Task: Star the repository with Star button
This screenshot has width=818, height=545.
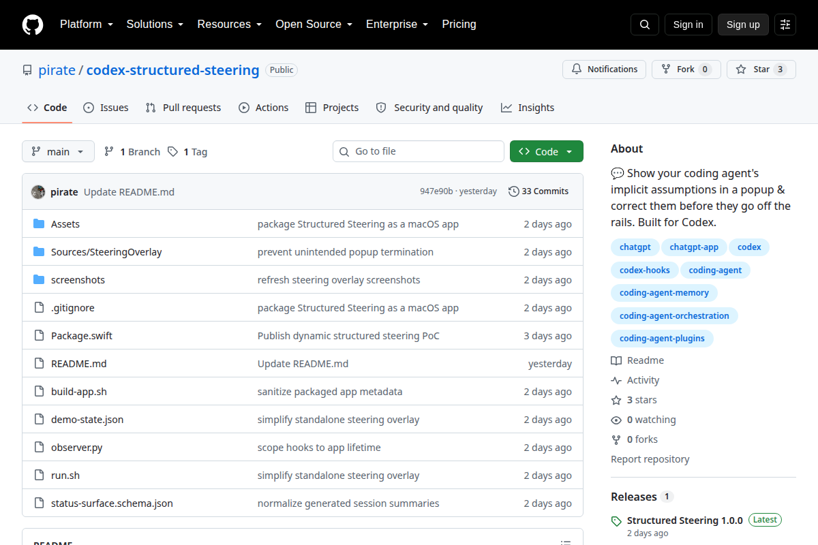Action: 761,69
